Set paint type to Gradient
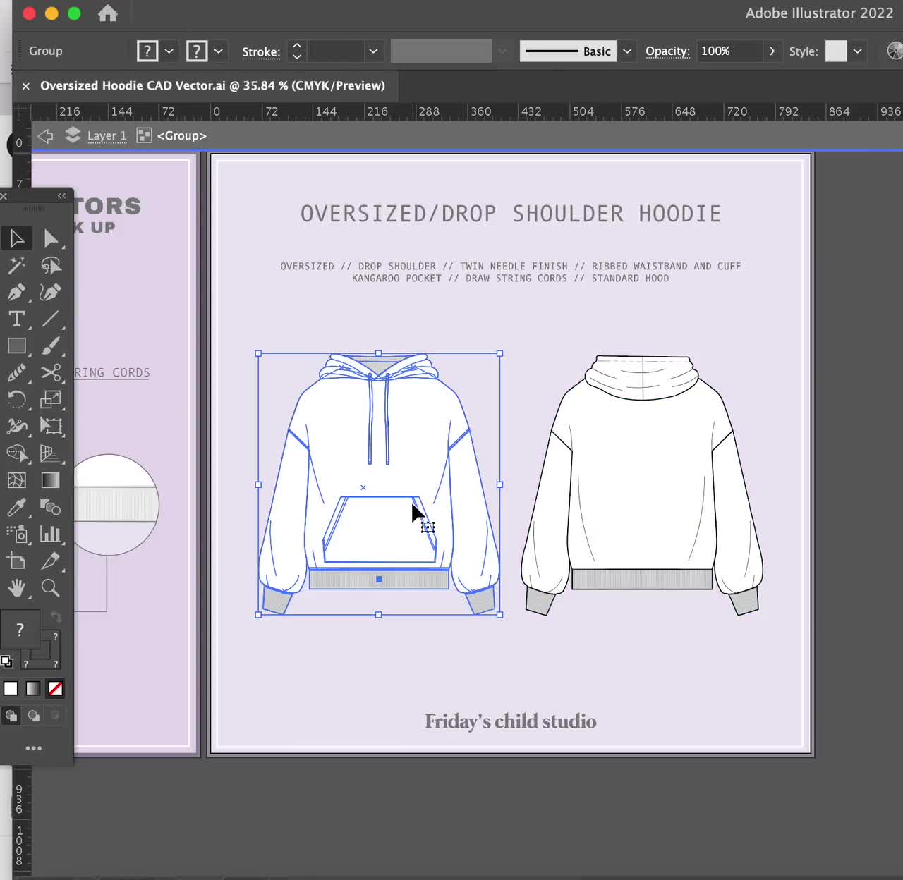The image size is (903, 880). (33, 688)
